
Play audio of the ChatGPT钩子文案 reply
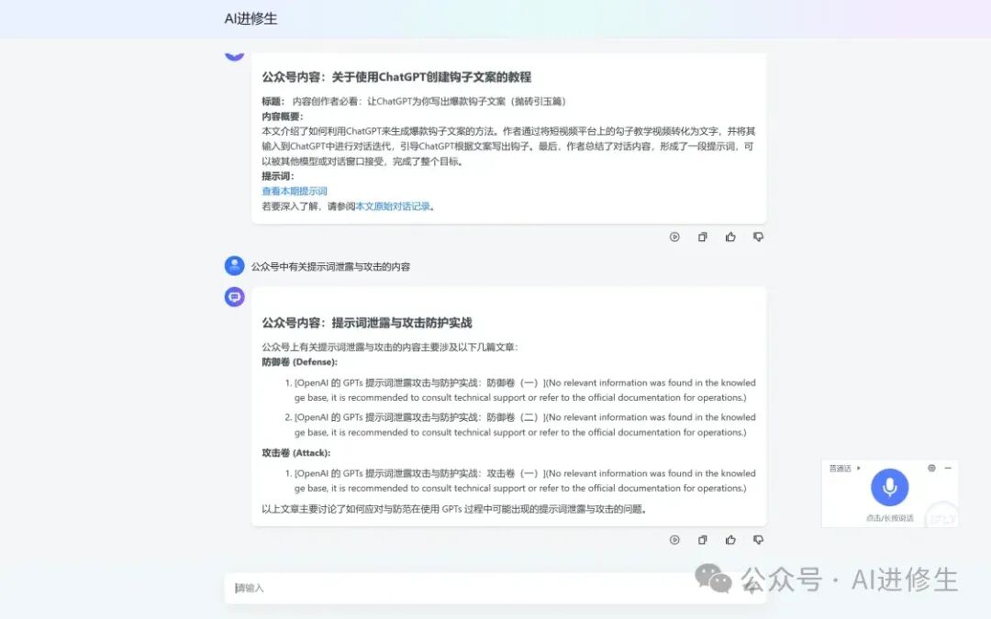coord(674,237)
